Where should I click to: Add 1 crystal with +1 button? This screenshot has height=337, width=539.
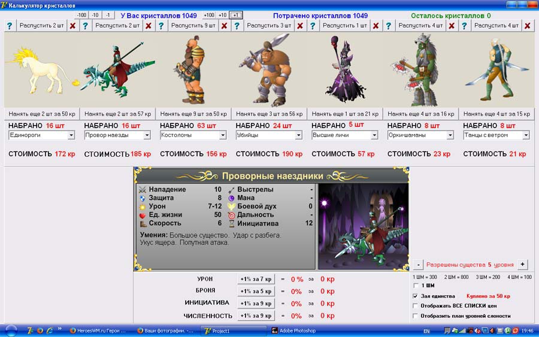click(x=236, y=15)
